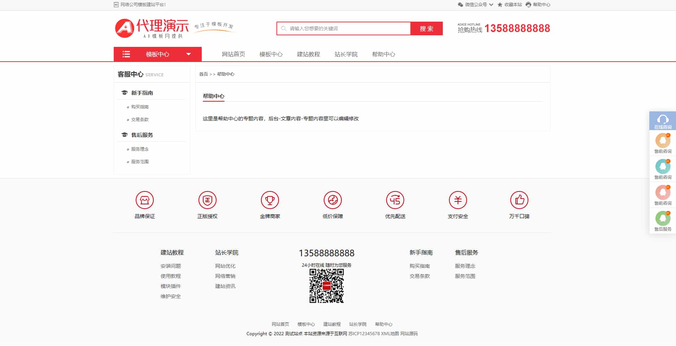Click the 优先配送 delivery icon
This screenshot has width=676, height=346.
coord(395,200)
